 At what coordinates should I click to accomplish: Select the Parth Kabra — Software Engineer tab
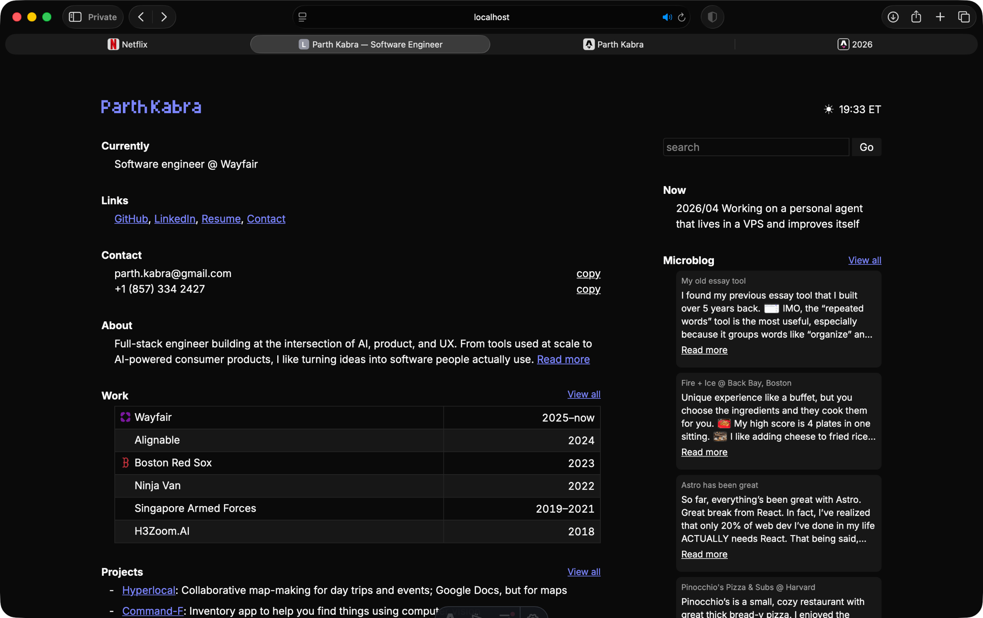click(x=370, y=44)
